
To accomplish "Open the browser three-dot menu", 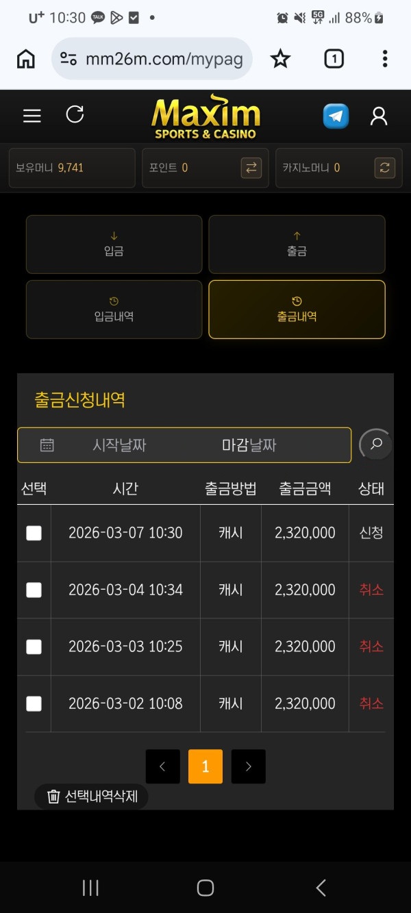I will click(385, 59).
